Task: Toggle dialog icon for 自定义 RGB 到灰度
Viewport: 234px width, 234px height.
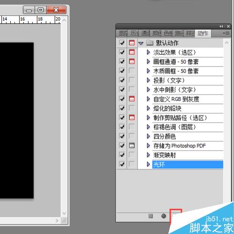Action: pos(132,99)
